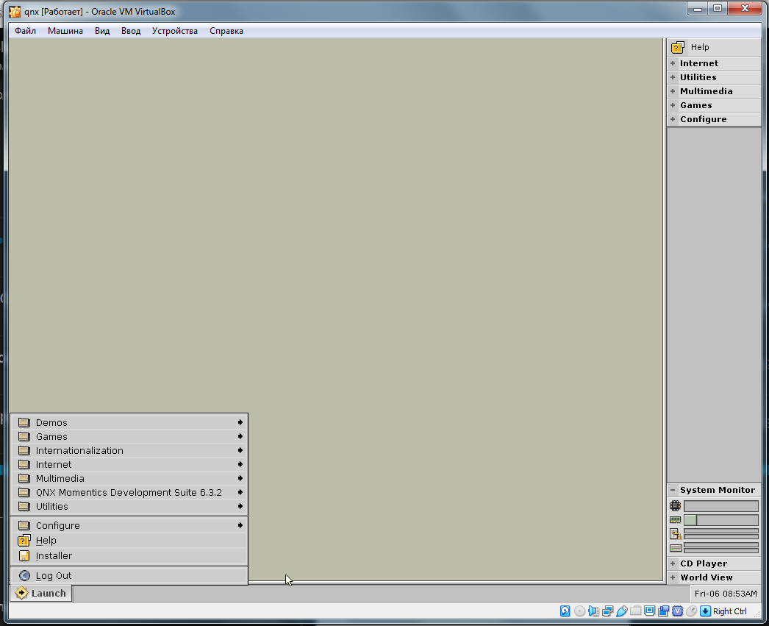This screenshot has height=626, width=769.
Task: Click the hard disk activity icon in VirtualBox status bar
Action: coord(565,611)
